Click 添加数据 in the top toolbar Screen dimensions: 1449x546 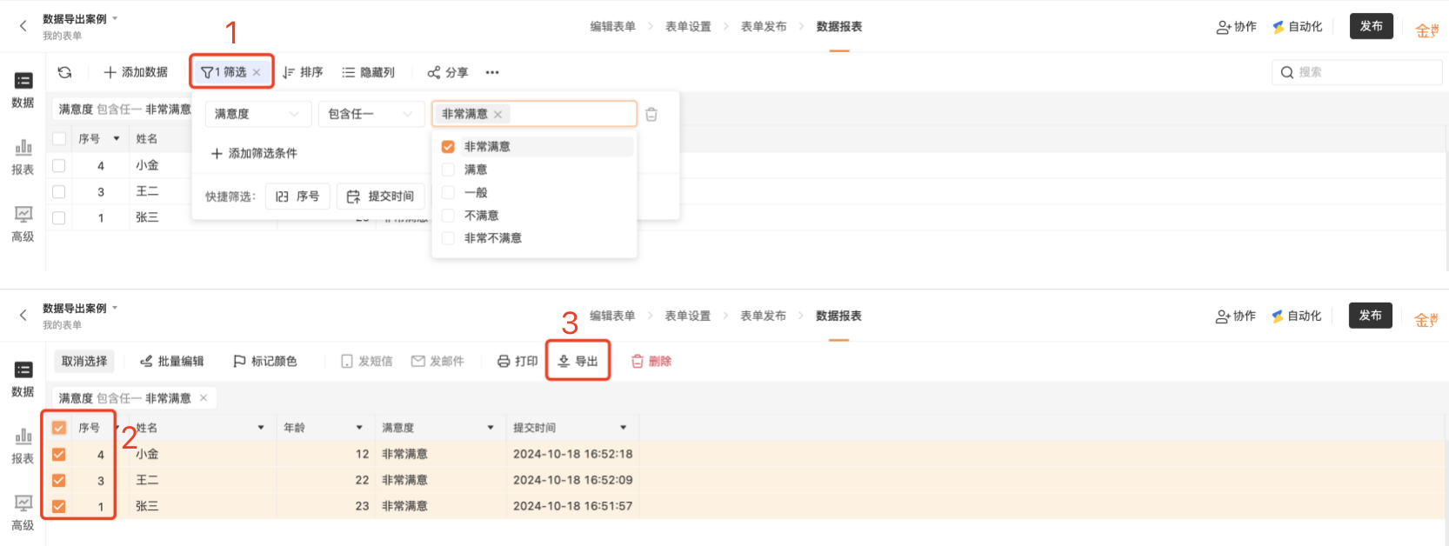click(136, 72)
